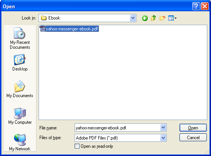The image size is (211, 156).
Task: Click the Help question mark button
Action: [196, 6]
